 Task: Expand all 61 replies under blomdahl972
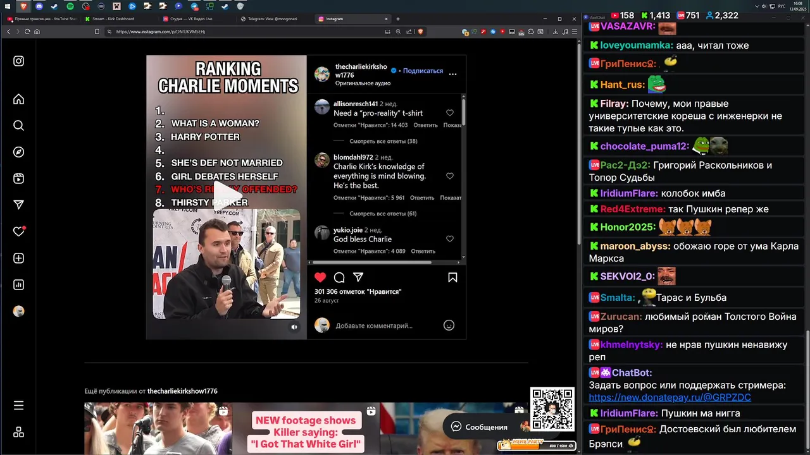383,214
